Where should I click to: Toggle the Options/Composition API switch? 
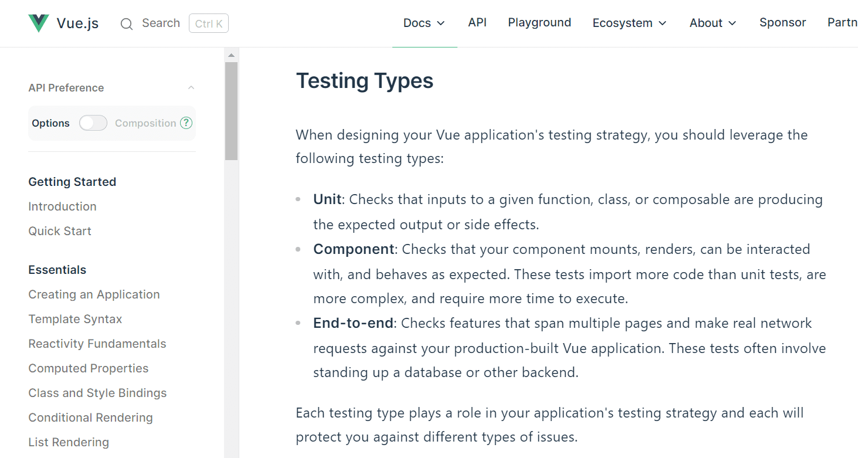point(93,123)
